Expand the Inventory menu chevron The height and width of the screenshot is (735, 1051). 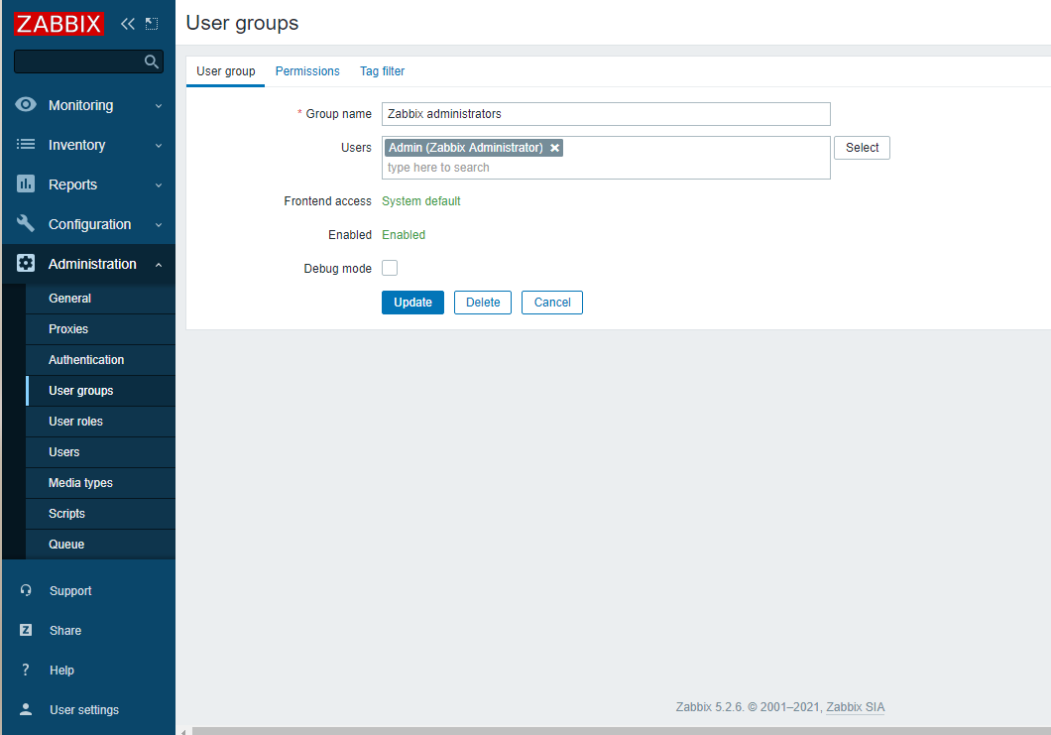click(x=159, y=146)
